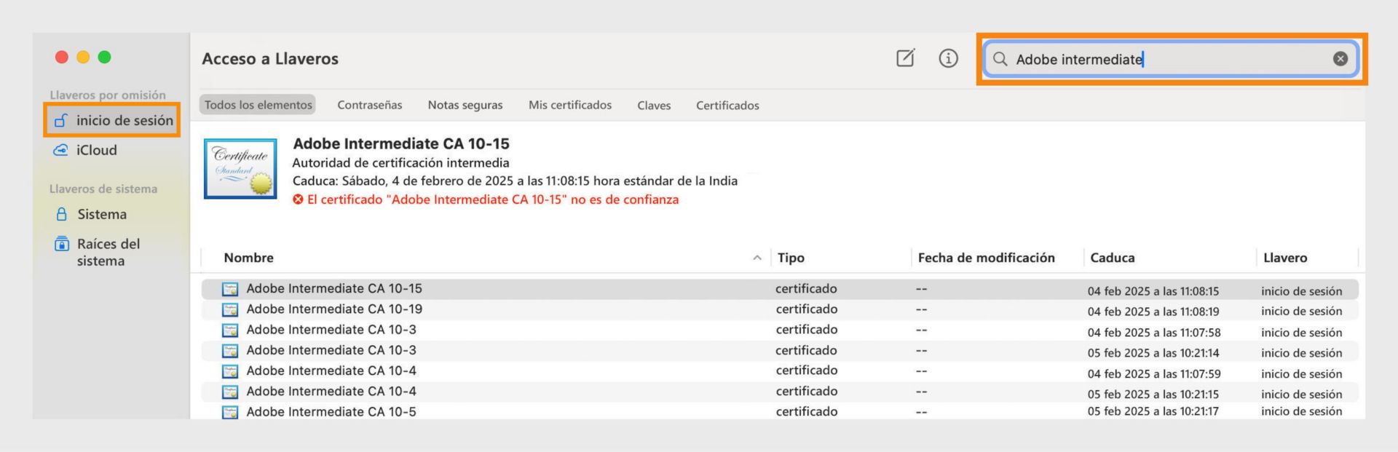Select Adobe Intermediate CA 10-3 expiring 10:21:14
Screen dimensions: 1398x452
pyautogui.click(x=780, y=350)
